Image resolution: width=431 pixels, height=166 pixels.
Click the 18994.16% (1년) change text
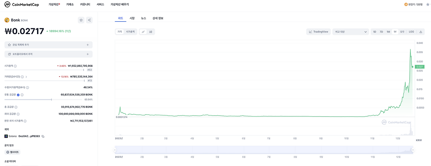point(60,31)
